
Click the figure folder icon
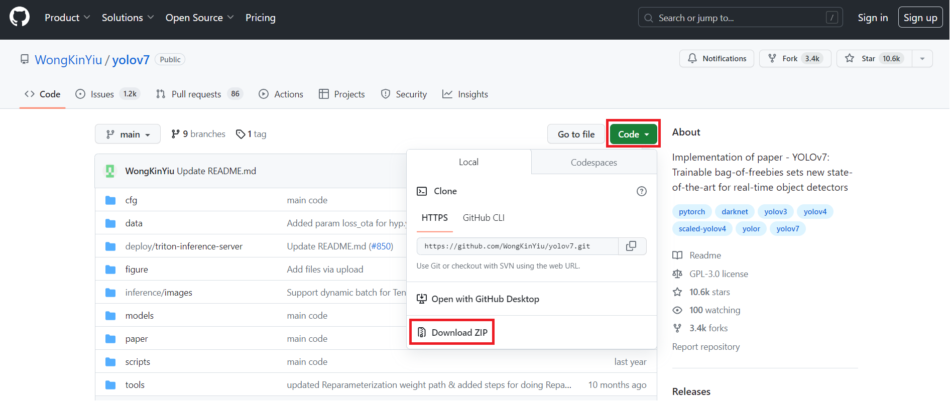coord(110,270)
